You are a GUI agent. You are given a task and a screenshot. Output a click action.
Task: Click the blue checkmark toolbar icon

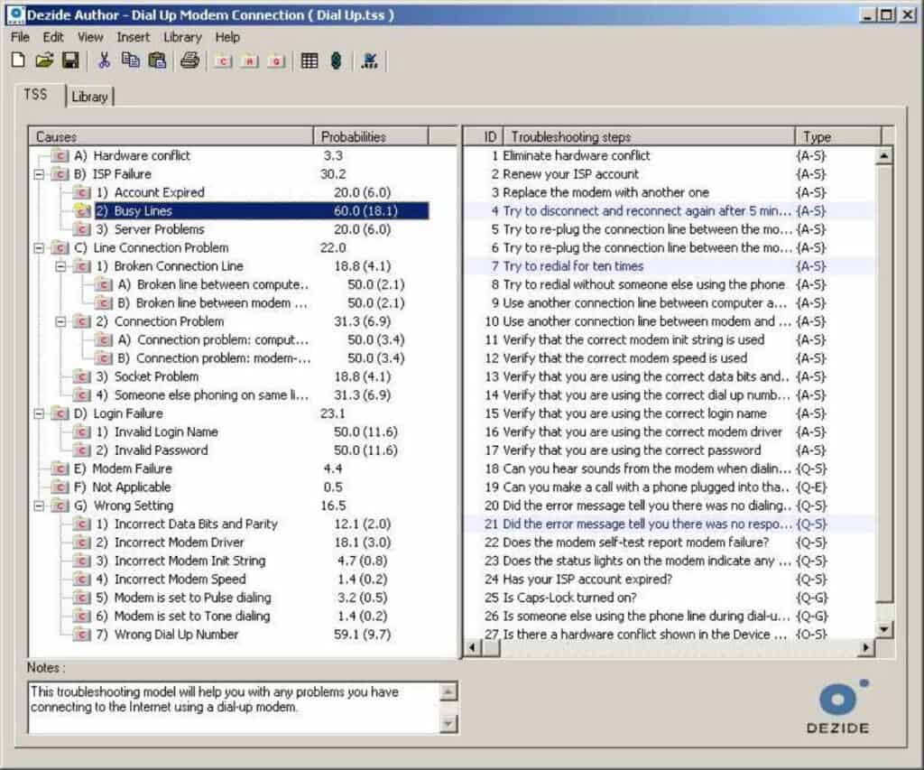coord(370,60)
